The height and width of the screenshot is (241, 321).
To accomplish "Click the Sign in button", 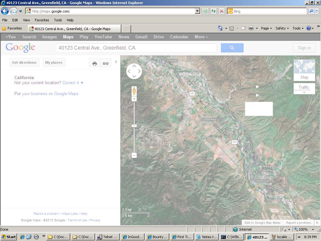I will (304, 48).
